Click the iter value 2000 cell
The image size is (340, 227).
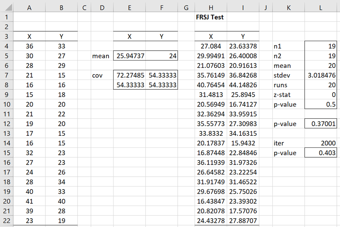click(320, 143)
